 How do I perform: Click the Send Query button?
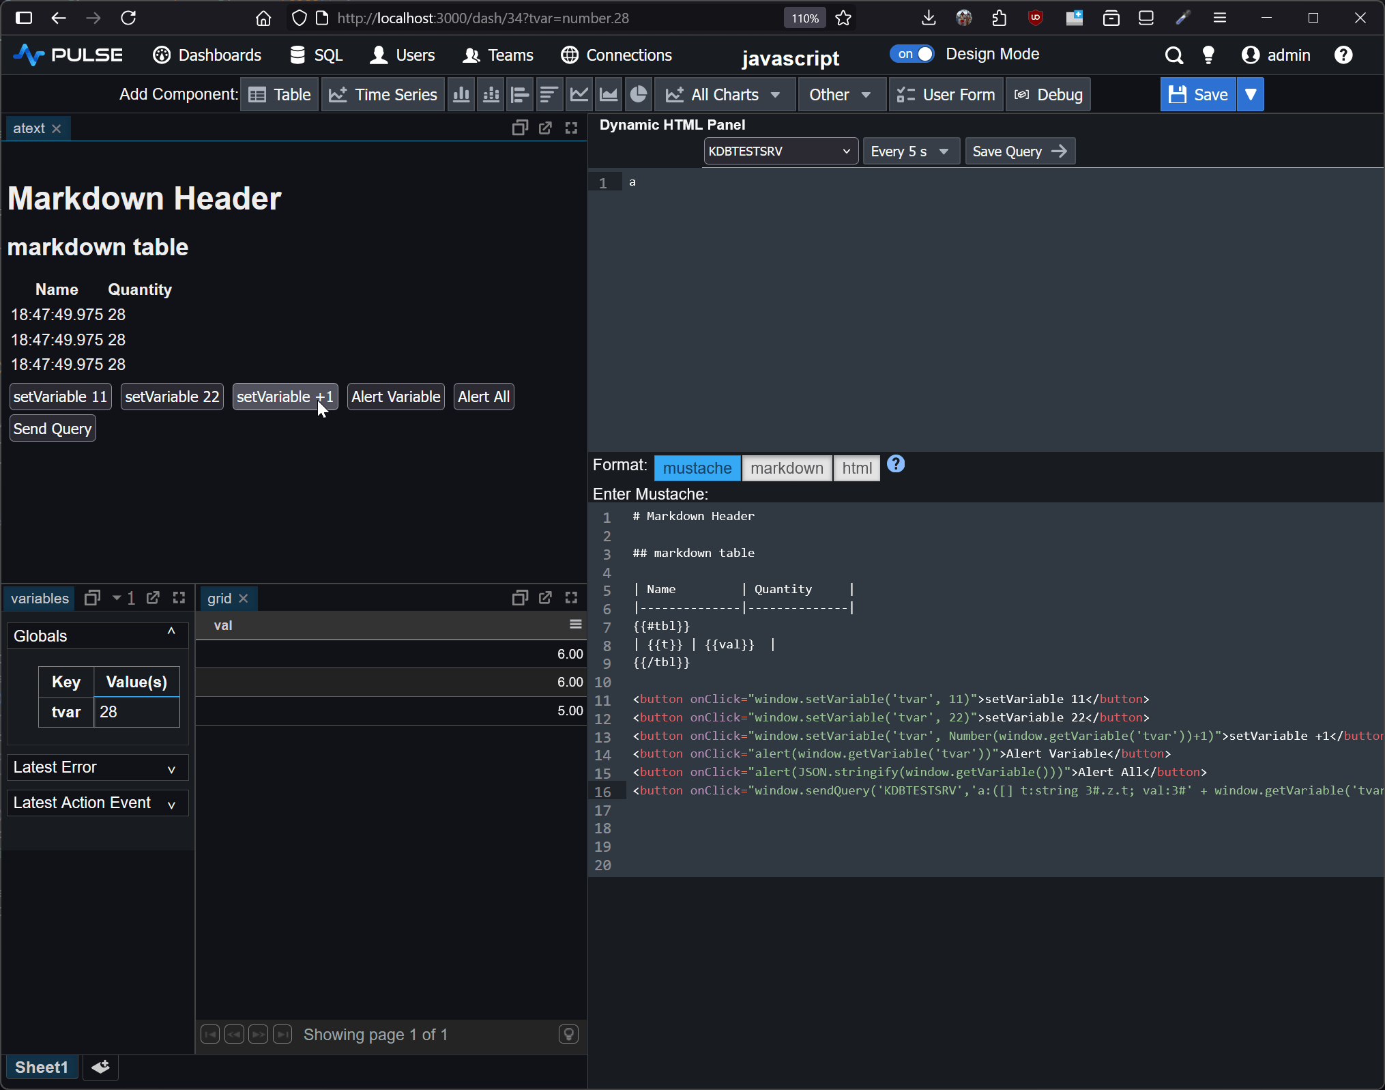[x=53, y=429]
